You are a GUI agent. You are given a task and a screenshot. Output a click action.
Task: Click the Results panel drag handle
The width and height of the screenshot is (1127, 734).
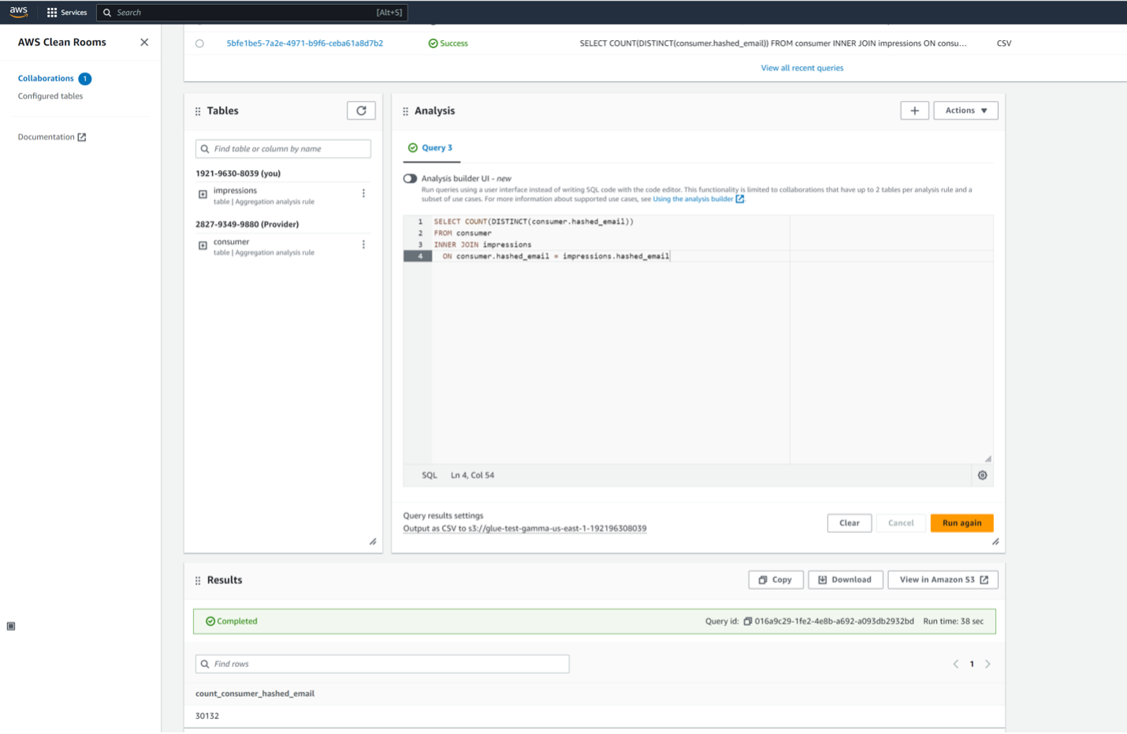point(198,581)
